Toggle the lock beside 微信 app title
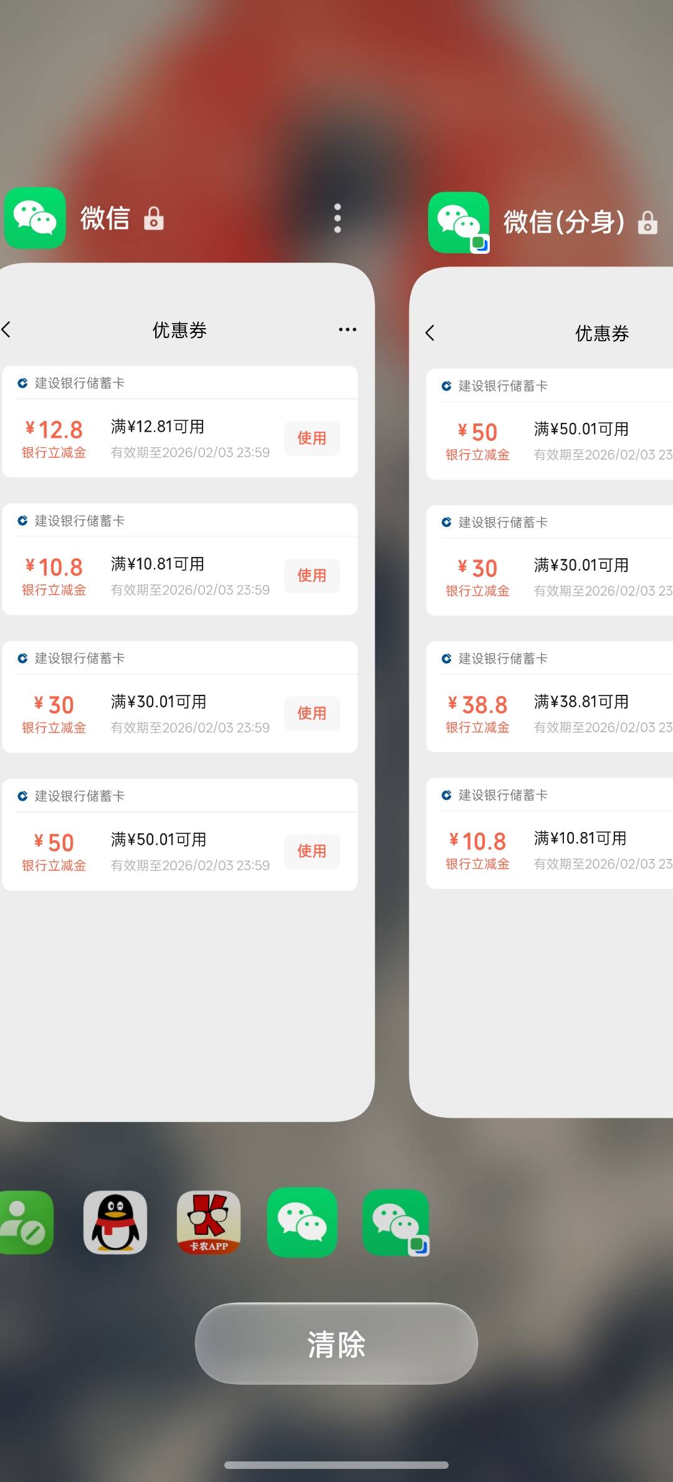This screenshot has width=673, height=1482. 154,219
